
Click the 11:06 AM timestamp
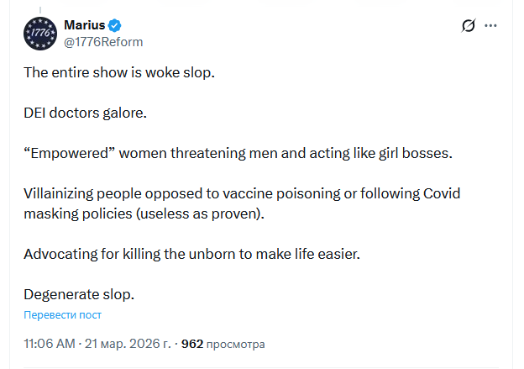tap(50, 344)
